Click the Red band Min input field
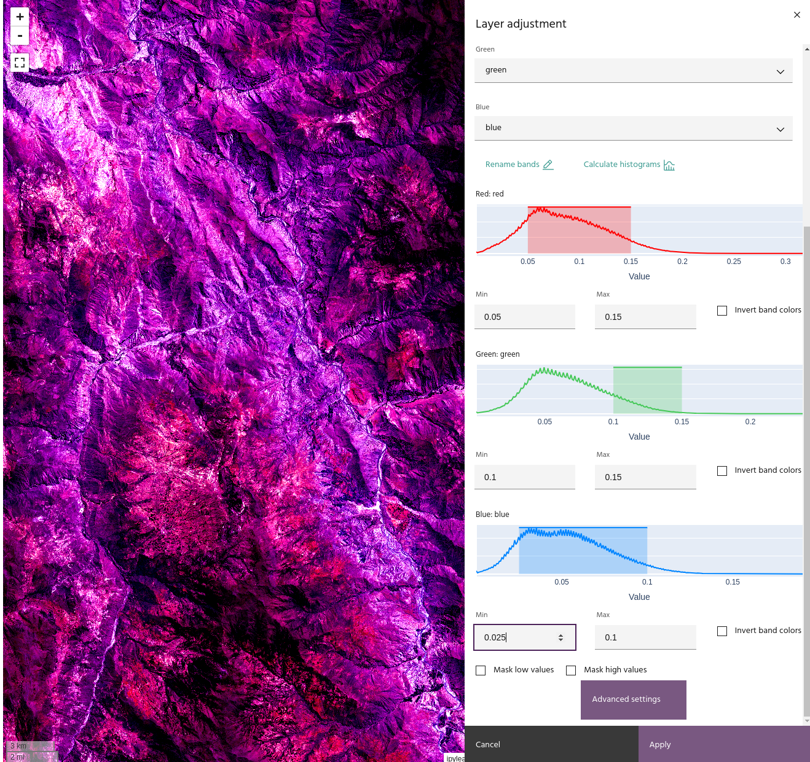Screen dimensions: 810x762 pyautogui.click(x=524, y=317)
